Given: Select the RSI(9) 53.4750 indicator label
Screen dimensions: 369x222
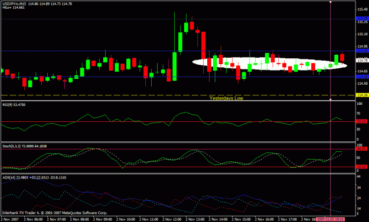Looking at the screenshot, I should coord(14,105).
